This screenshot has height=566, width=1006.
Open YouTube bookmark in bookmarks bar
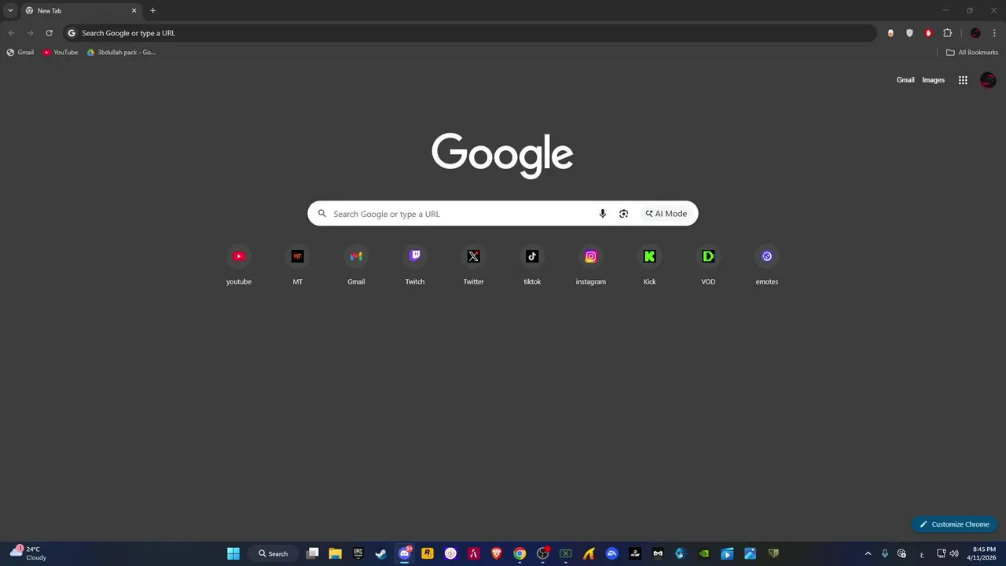click(x=61, y=53)
